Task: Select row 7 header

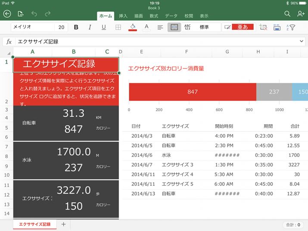Action: (x=6, y=147)
